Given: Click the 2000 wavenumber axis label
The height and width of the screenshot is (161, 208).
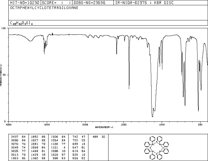Looking at the screenshot, I should tap(85, 125).
